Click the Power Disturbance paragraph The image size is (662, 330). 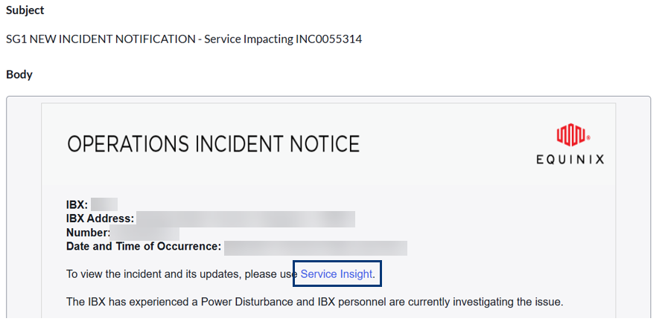(x=315, y=302)
